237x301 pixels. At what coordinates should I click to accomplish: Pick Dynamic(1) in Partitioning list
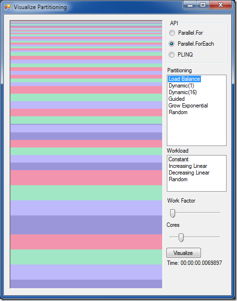181,86
